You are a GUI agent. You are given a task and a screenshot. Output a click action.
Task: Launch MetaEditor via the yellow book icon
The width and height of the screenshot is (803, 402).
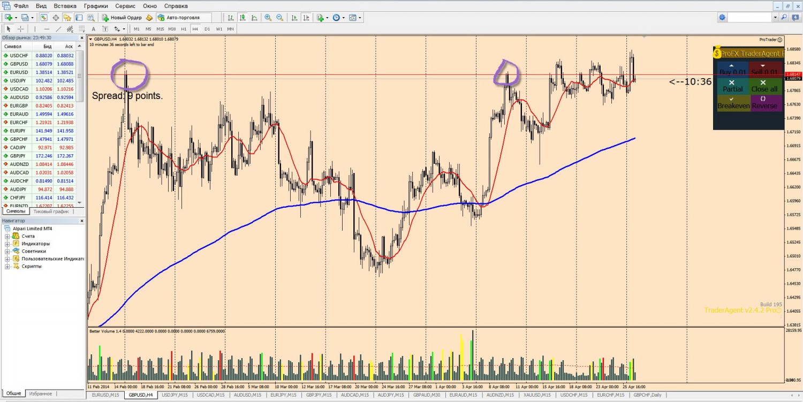tap(149, 18)
